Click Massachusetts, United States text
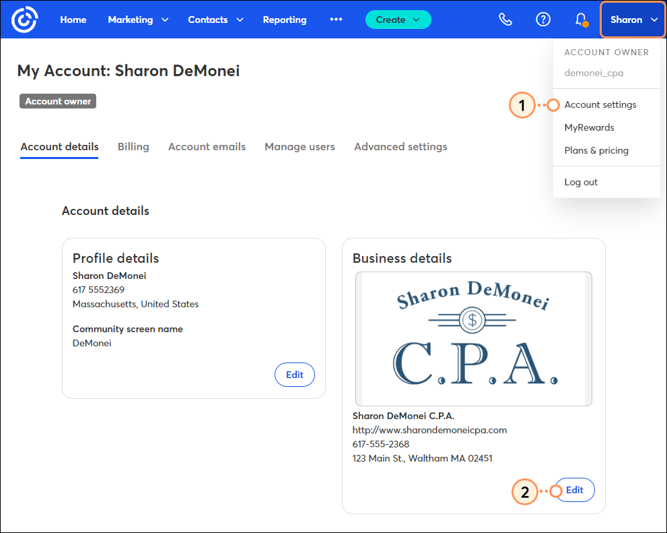Image resolution: width=667 pixels, height=533 pixels. coord(135,304)
